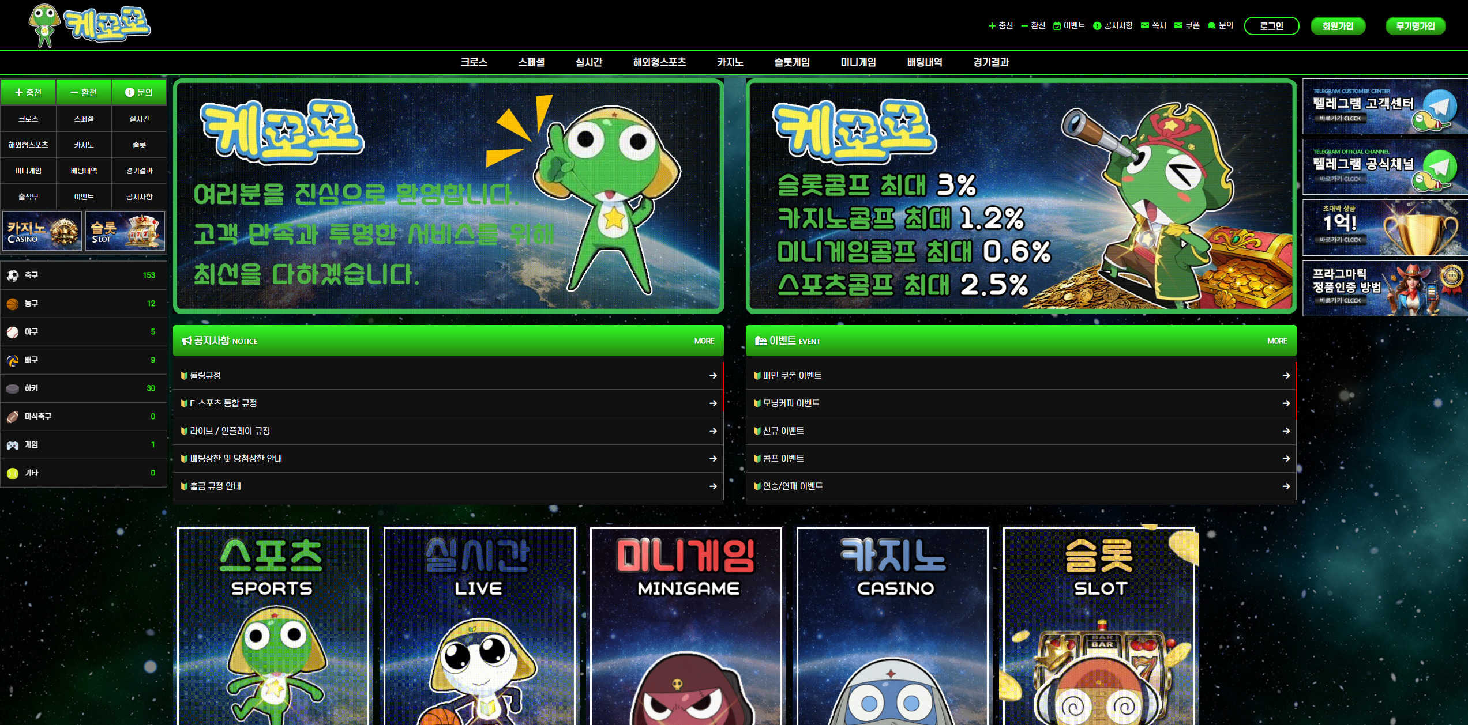Screen dimensions: 1468x725
Task: Click the green 충전 sidebar button
Action: coord(28,92)
